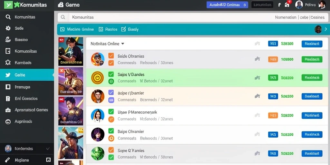This screenshot has width=330, height=165.
Task: Click the home icon next to Game title
Action: 61,5
